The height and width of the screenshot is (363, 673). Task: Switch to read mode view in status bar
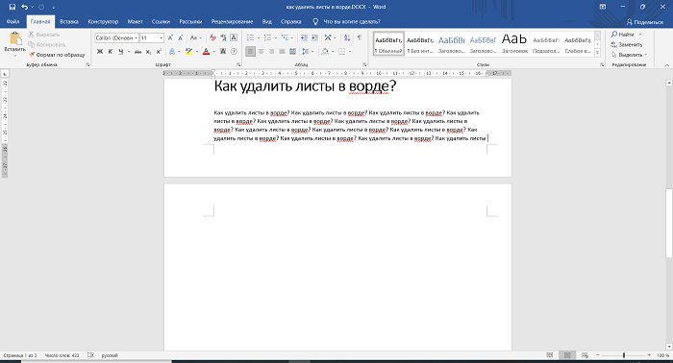click(x=550, y=355)
